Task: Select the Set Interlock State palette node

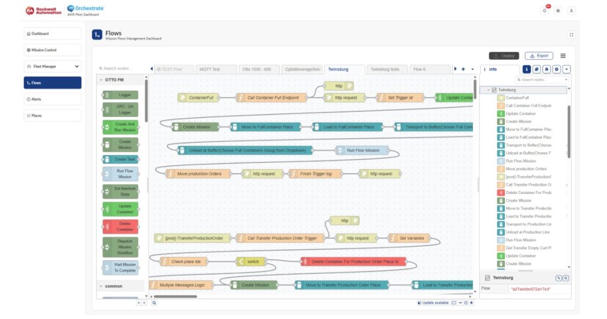Action: click(120, 192)
